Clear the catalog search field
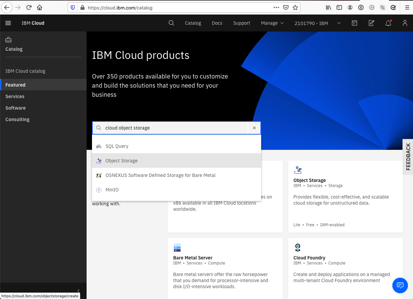The height and width of the screenshot is (299, 413). point(254,128)
